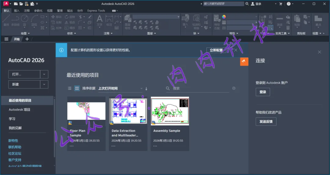Expand the 块 panel title dropdown
Image resolution: width=330 pixels, height=175 pixels.
(196, 33)
